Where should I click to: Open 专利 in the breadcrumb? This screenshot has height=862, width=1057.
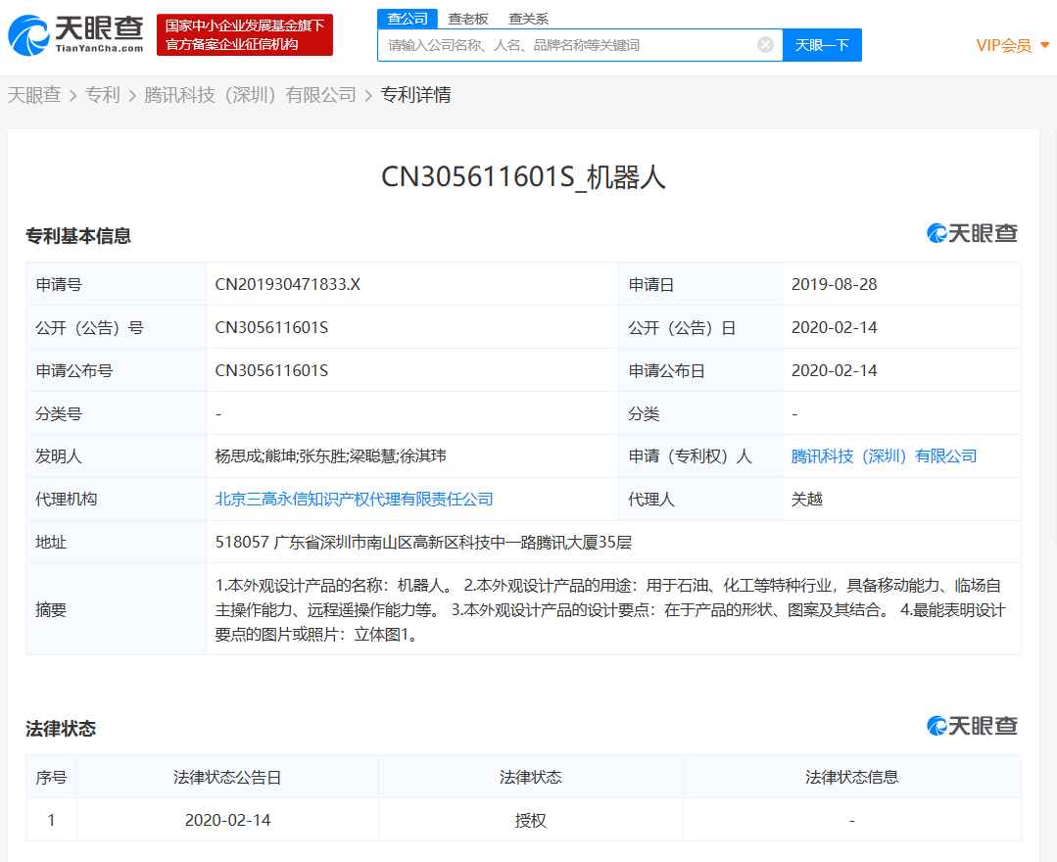103,95
